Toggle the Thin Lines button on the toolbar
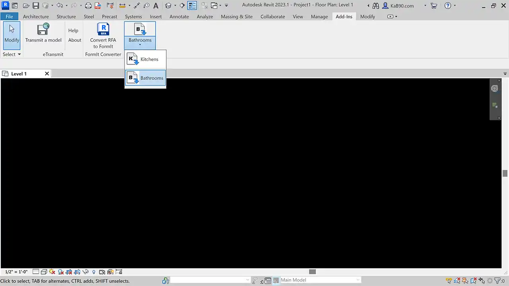This screenshot has width=509, height=286. point(192,5)
